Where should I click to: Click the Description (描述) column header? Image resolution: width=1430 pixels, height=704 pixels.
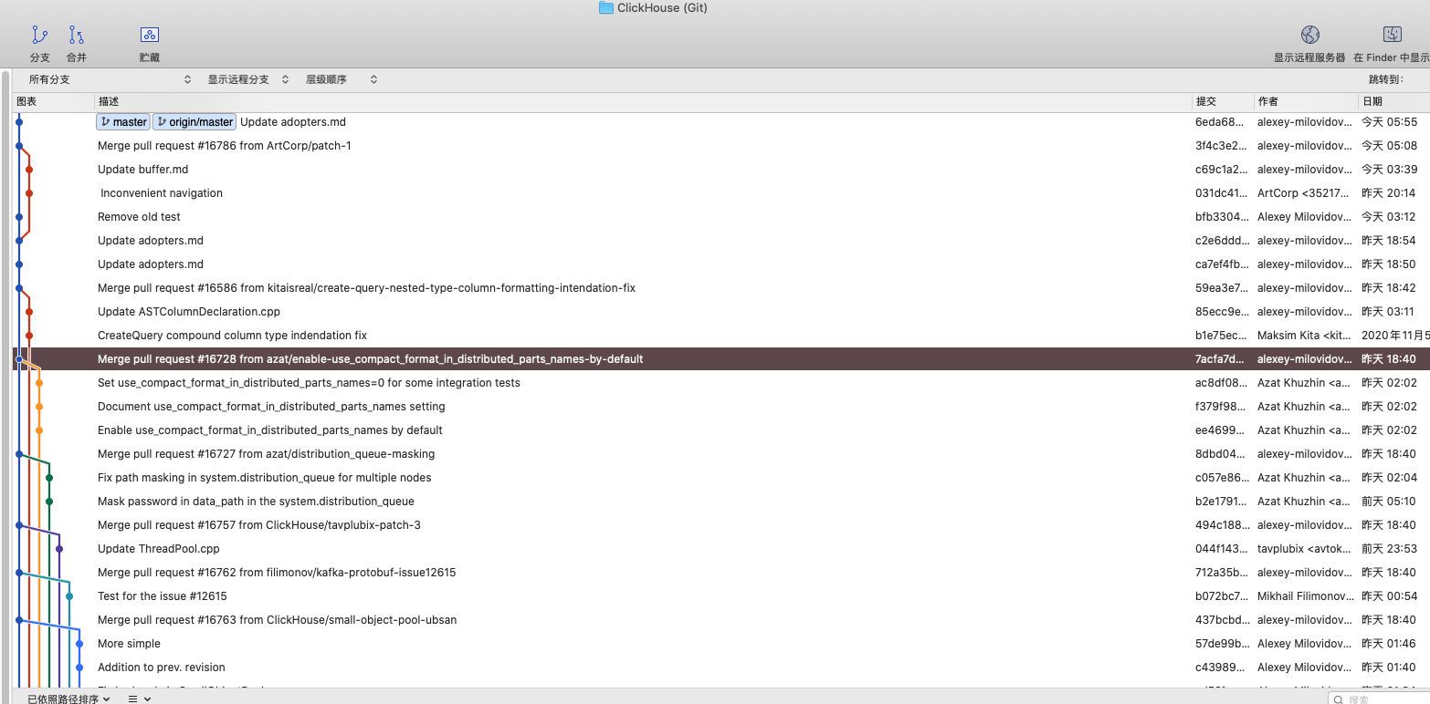[x=643, y=101]
